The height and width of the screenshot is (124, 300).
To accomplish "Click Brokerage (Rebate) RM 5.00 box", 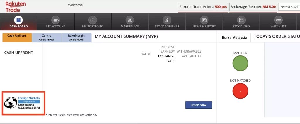I will pyautogui.click(x=253, y=7).
